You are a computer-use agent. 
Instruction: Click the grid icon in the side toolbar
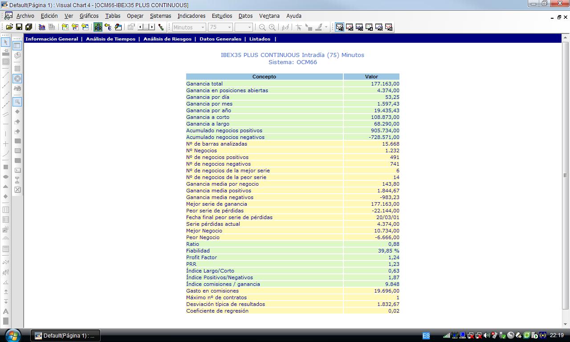coord(17,69)
